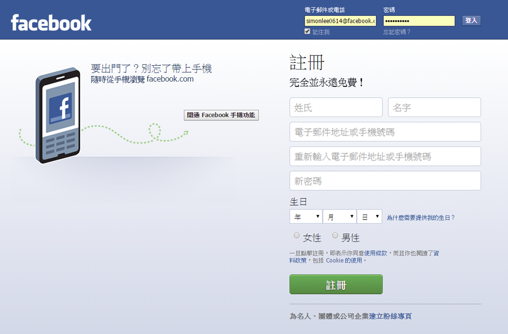508x334 pixels.
Task: Open the 建立粉絲專頁 link
Action: 390,316
